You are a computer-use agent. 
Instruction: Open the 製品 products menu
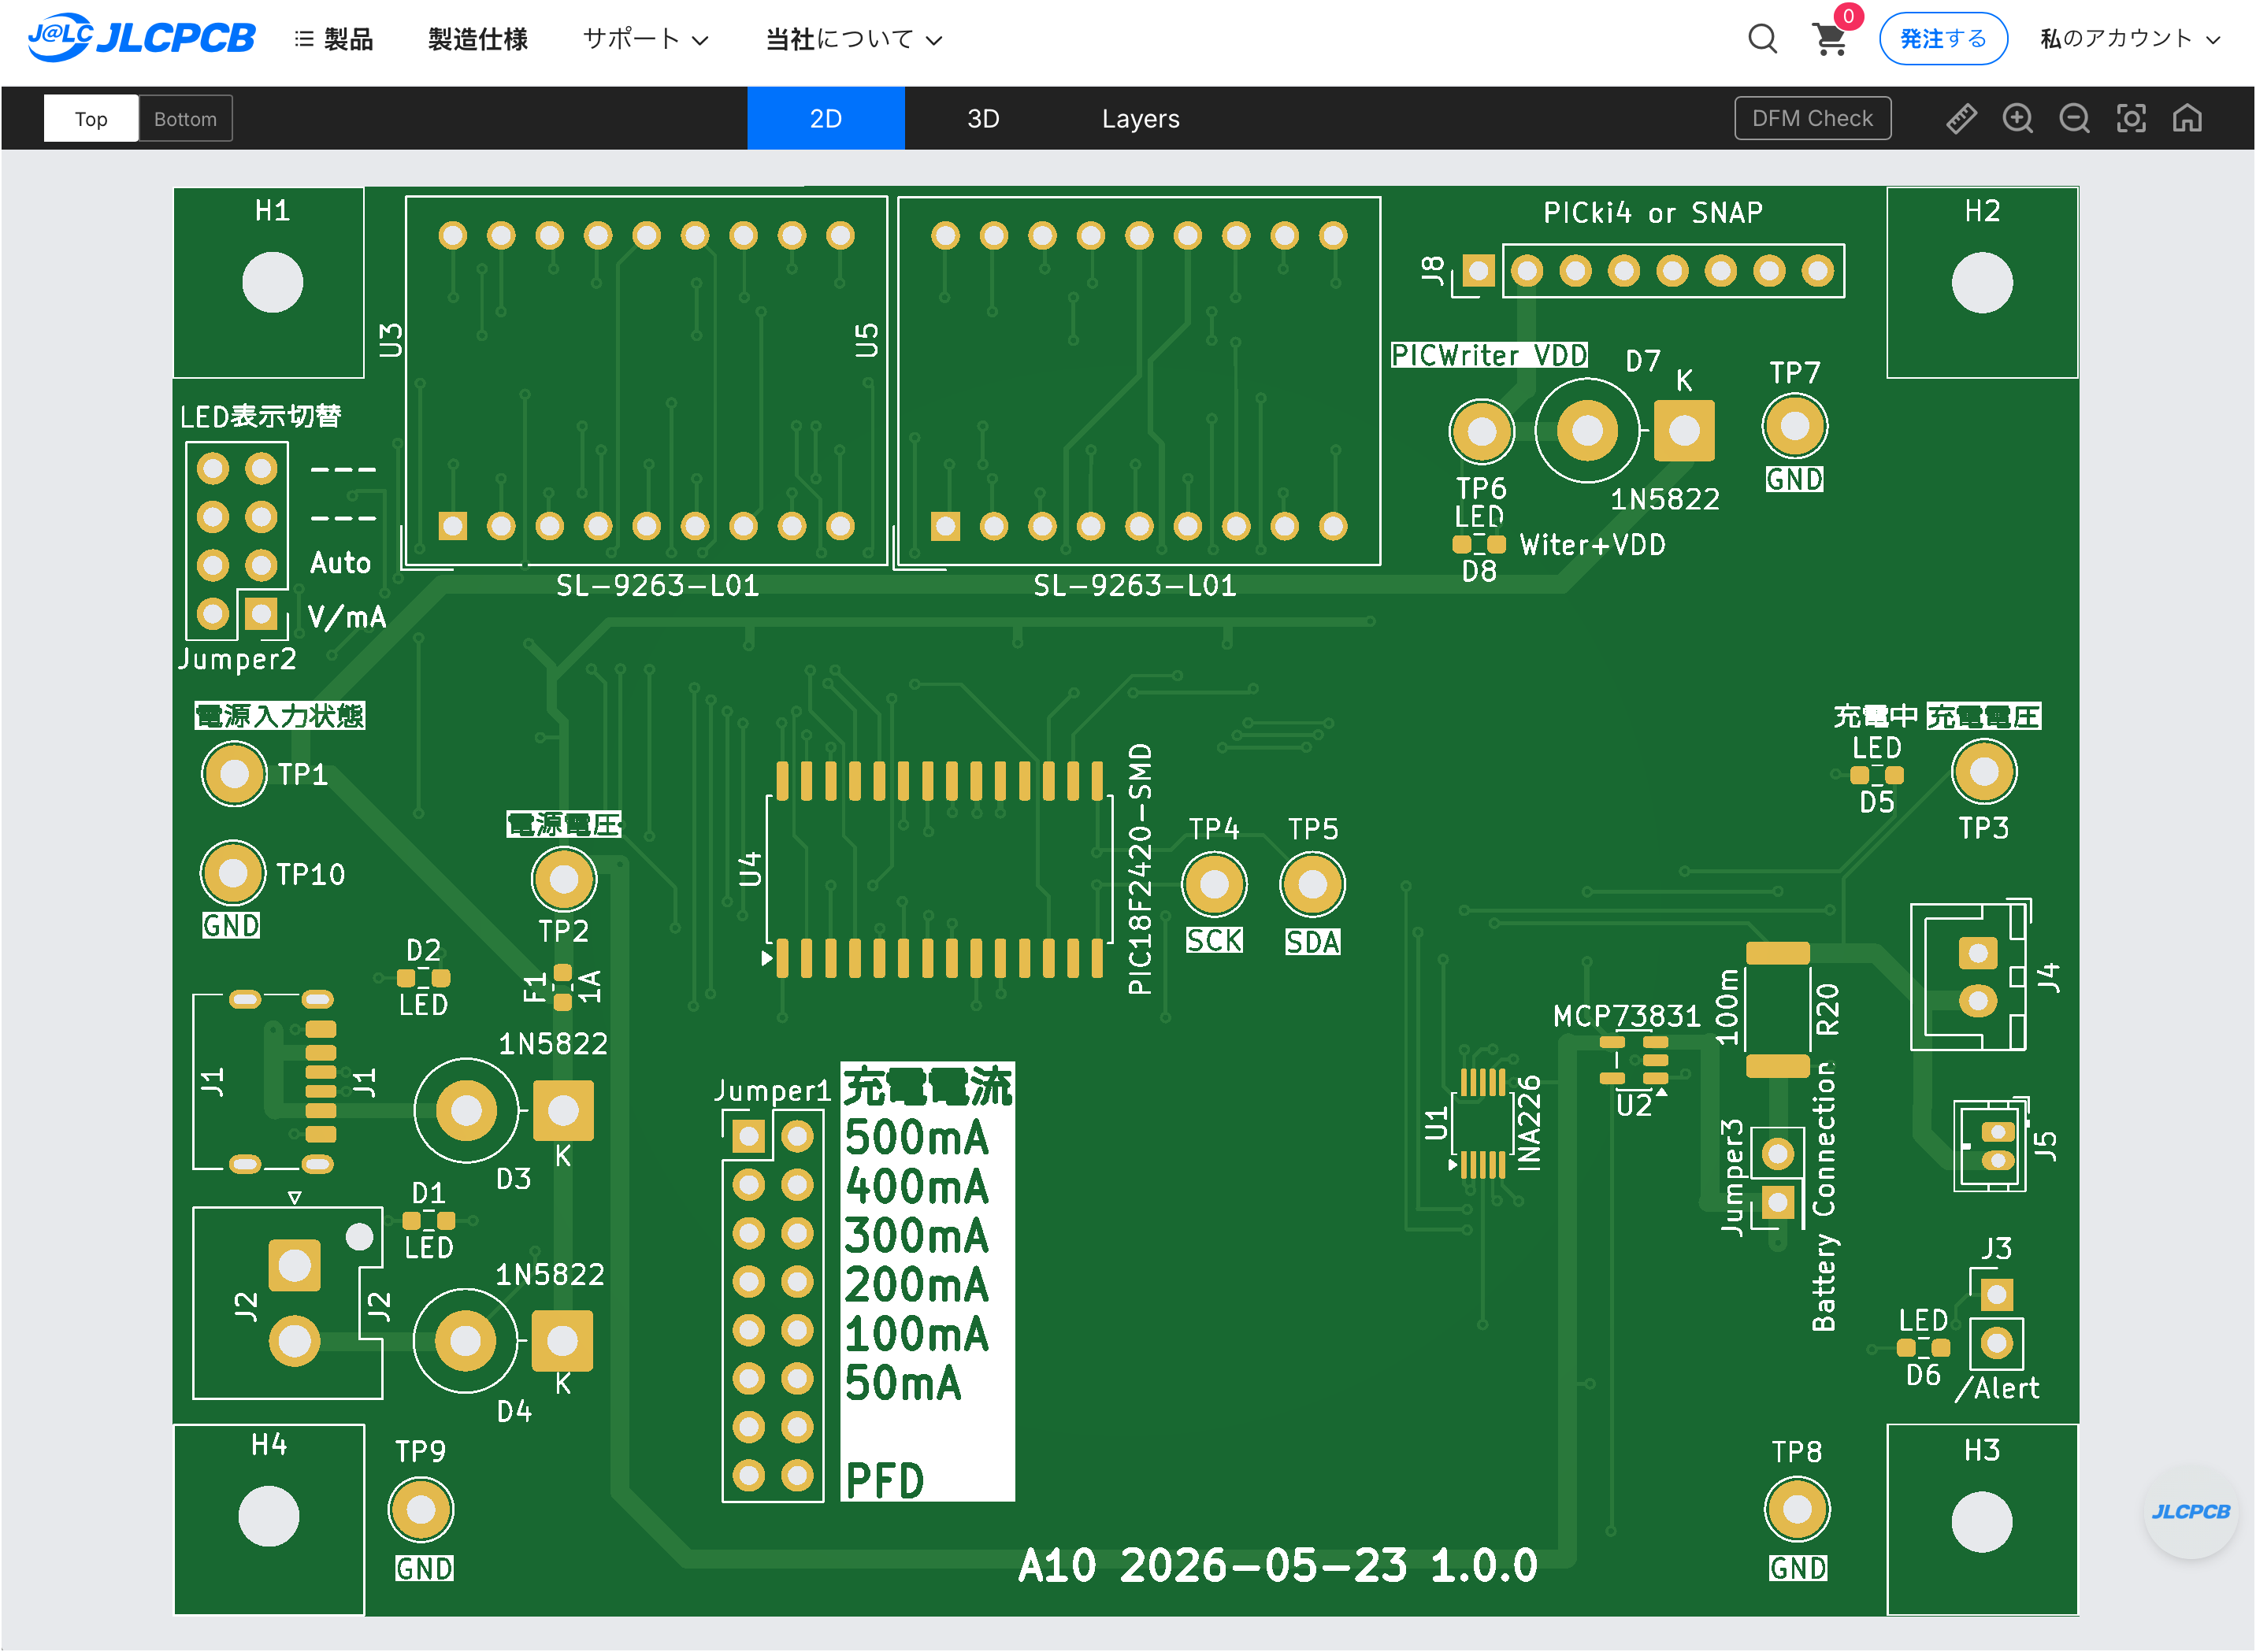point(334,39)
